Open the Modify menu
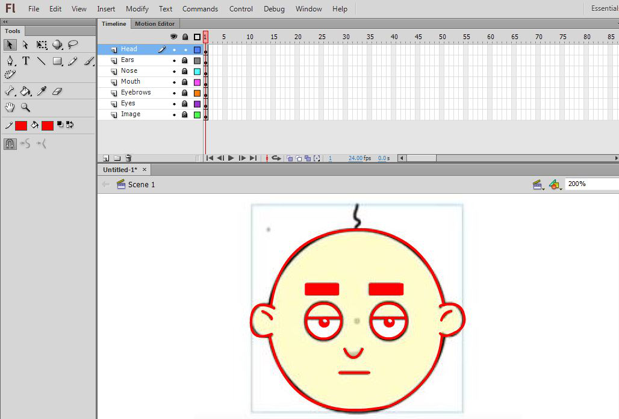This screenshot has width=619, height=419. pos(137,9)
